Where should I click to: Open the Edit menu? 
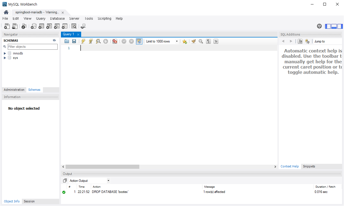[x=16, y=19]
